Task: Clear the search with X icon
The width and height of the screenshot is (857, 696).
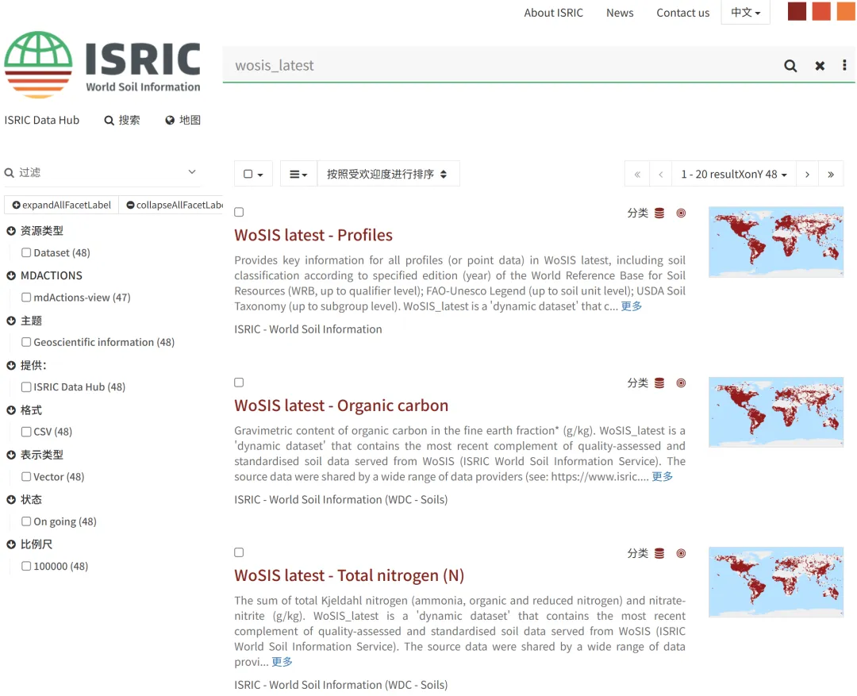Action: pos(819,66)
